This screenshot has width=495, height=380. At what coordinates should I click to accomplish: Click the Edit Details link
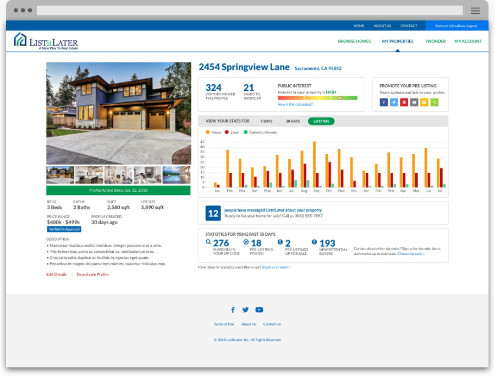tap(57, 274)
